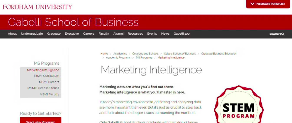Open the Faculty navigation item
The image size is (292, 123).
[104, 34]
